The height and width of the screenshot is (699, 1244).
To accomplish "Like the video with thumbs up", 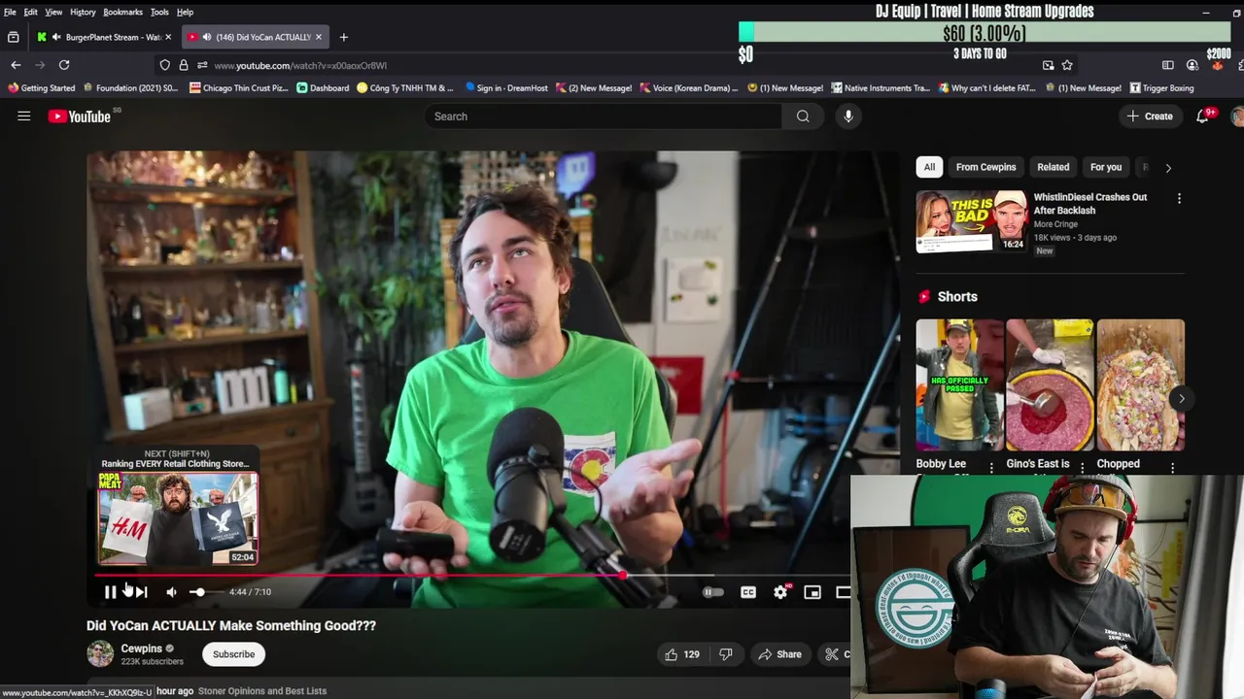I will 681,654.
